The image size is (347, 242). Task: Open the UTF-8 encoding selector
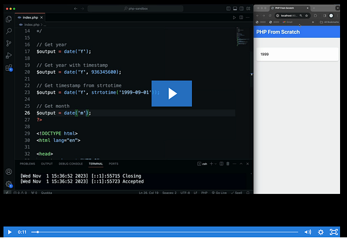[x=185, y=193]
